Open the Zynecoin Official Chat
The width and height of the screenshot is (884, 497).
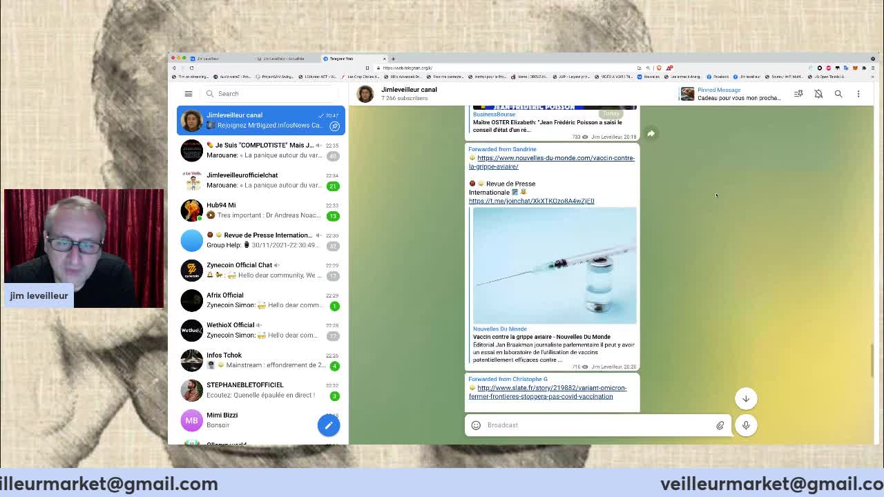coord(261,270)
